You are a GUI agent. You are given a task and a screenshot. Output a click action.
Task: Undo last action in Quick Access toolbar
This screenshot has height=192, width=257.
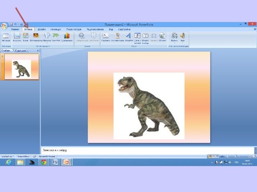[x=15, y=24]
